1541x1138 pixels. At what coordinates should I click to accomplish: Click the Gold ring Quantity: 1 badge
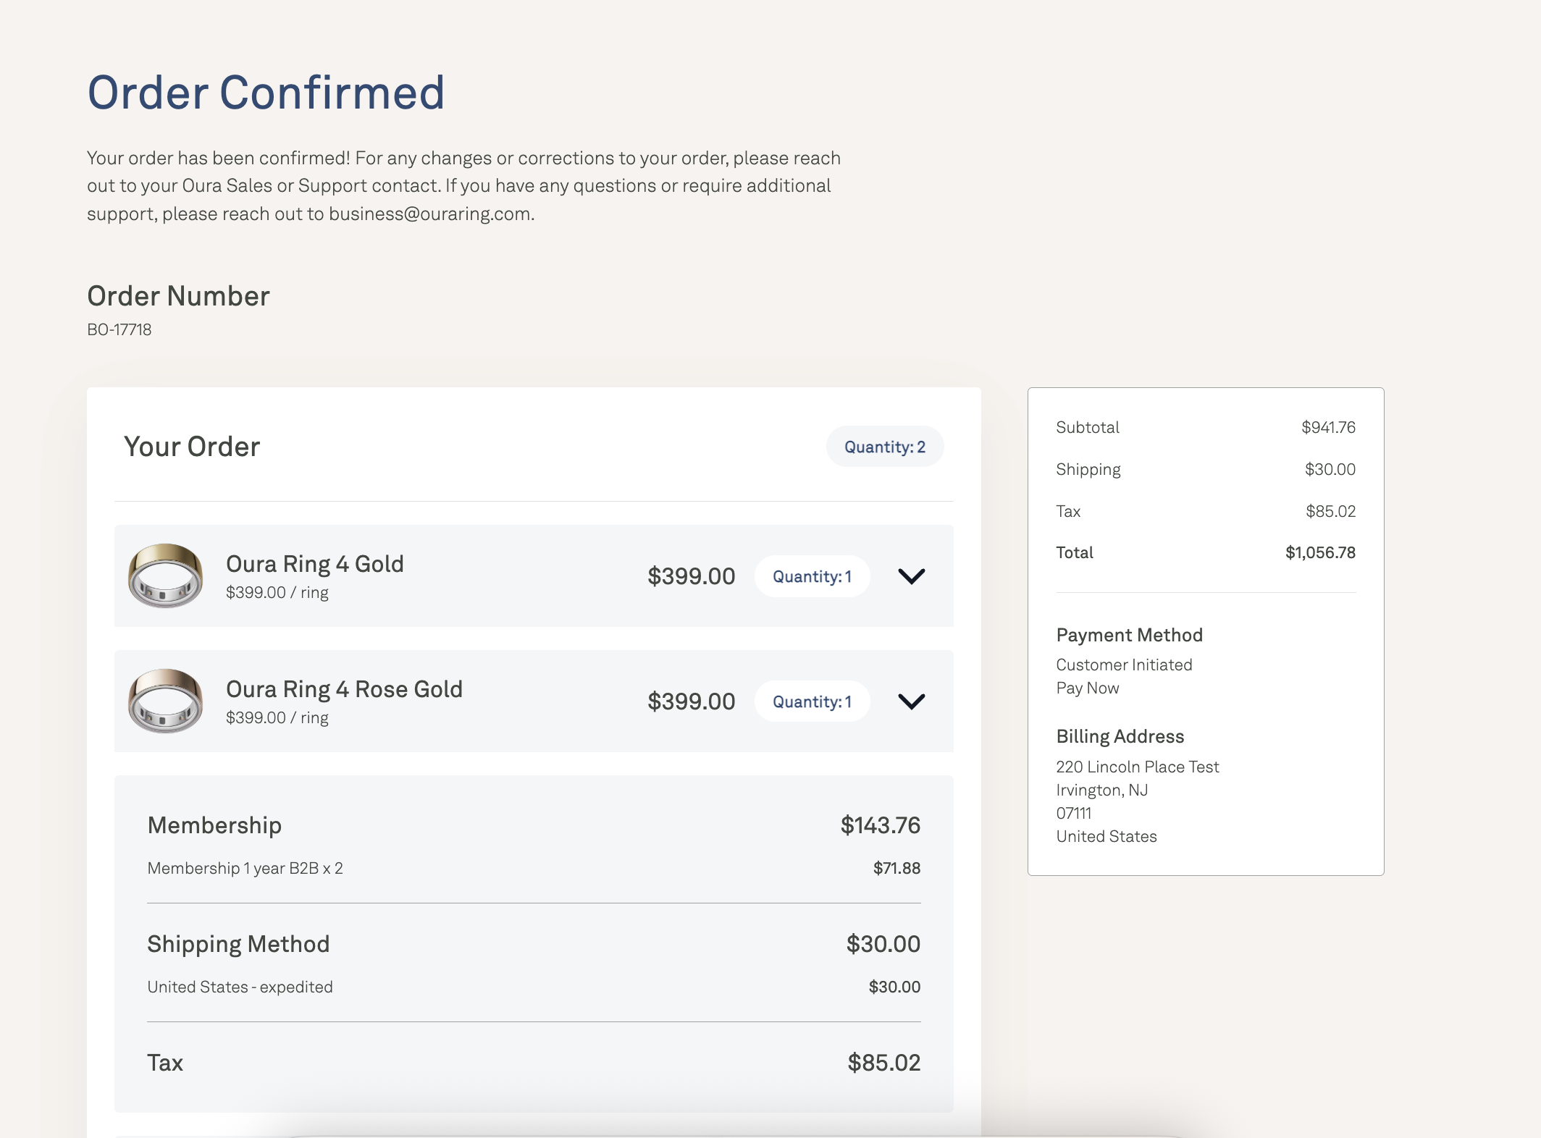pyautogui.click(x=812, y=576)
